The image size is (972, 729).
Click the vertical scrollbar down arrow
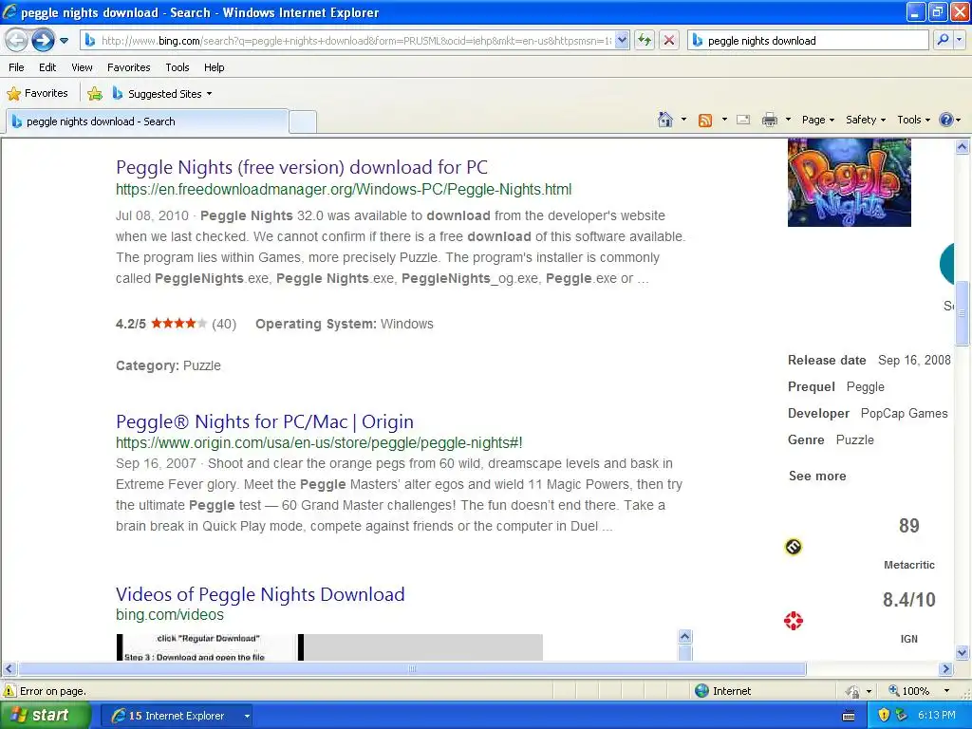coord(963,653)
